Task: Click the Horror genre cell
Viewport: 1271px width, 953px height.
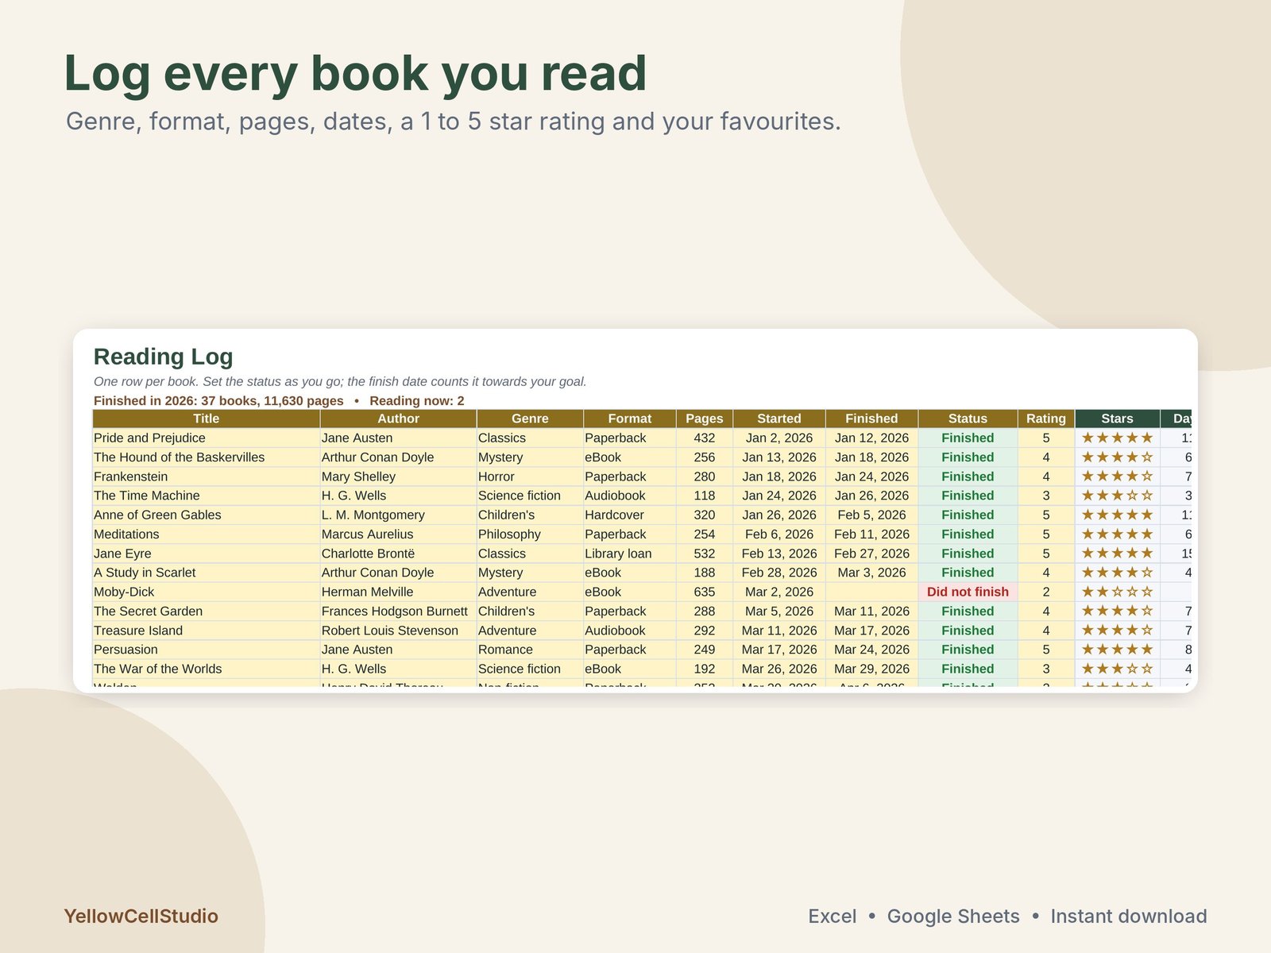Action: click(x=530, y=476)
